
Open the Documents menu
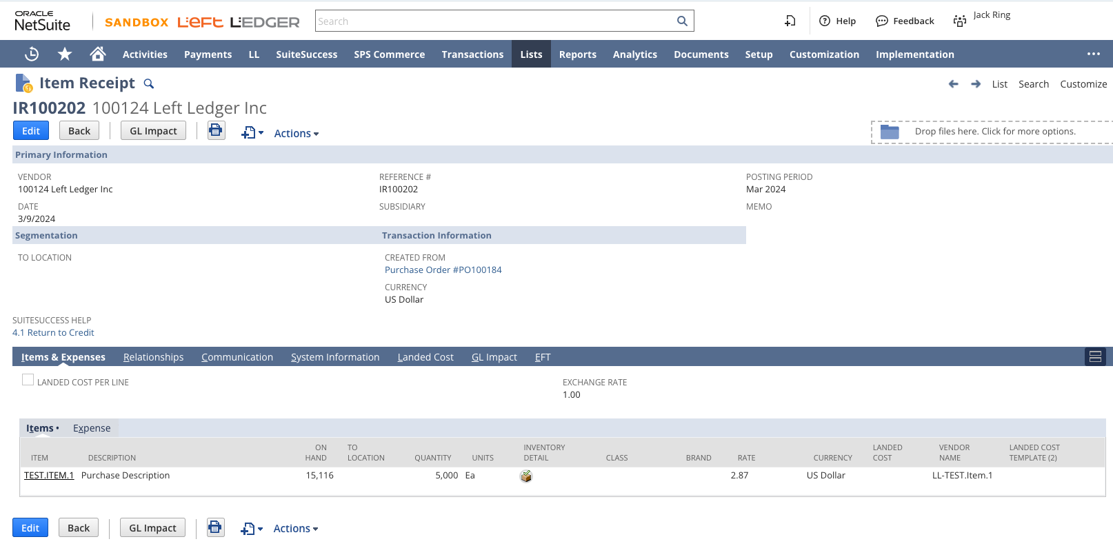pyautogui.click(x=701, y=54)
